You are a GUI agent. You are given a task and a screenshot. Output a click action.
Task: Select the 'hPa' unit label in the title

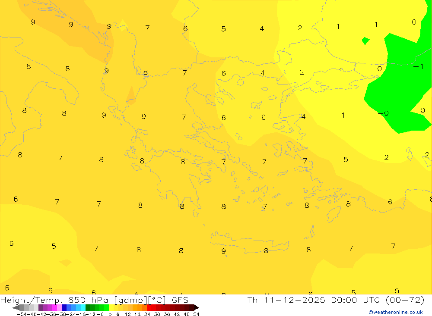(100, 300)
